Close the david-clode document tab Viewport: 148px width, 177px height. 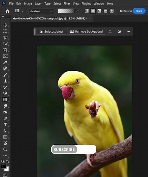(90, 18)
